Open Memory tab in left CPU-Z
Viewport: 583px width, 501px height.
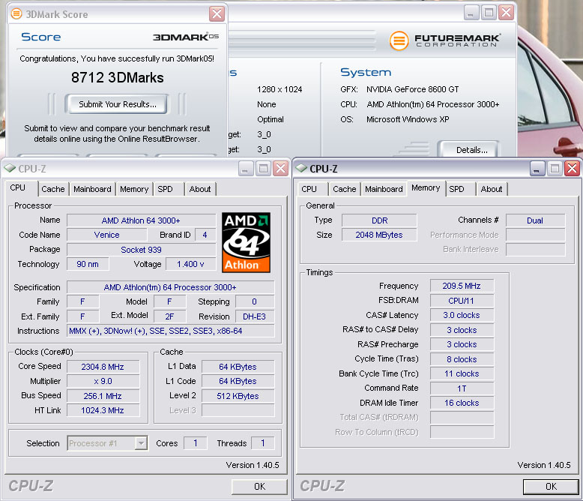tap(134, 189)
